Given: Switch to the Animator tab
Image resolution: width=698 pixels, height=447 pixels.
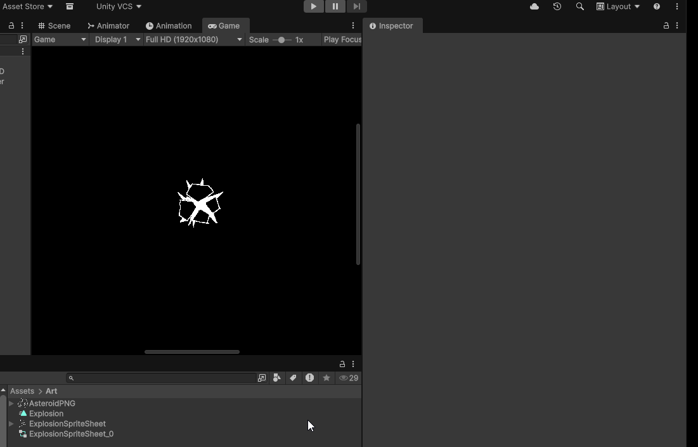Looking at the screenshot, I should (108, 26).
